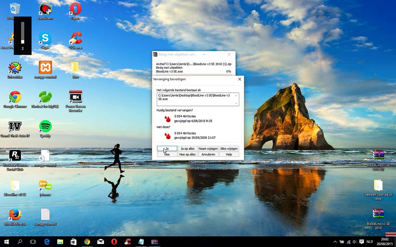Select the Google Chrome desktop icon
Viewport: 396px width, 247px height.
15,99
